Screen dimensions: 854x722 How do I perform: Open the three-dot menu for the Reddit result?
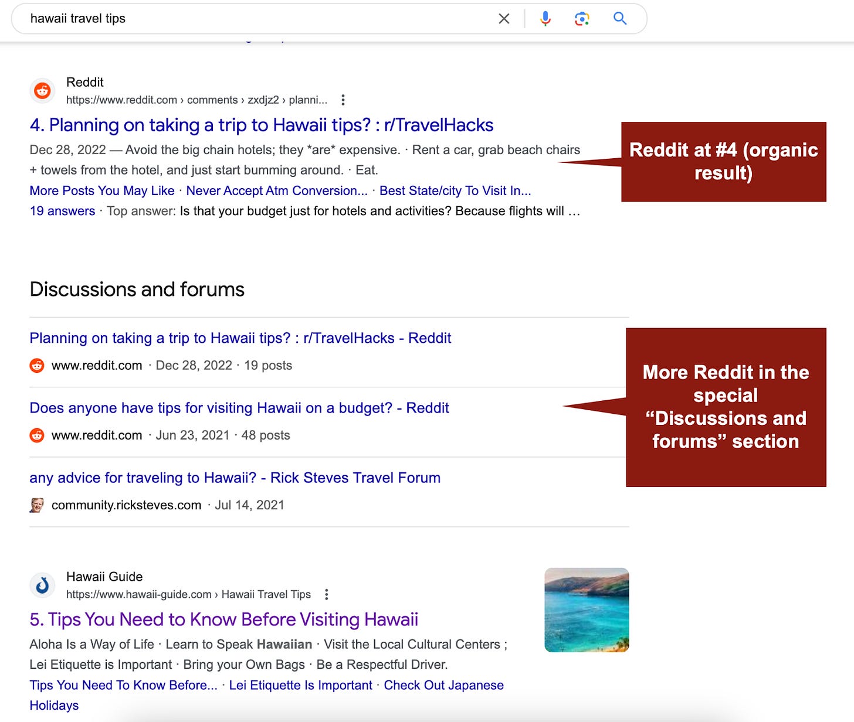343,100
